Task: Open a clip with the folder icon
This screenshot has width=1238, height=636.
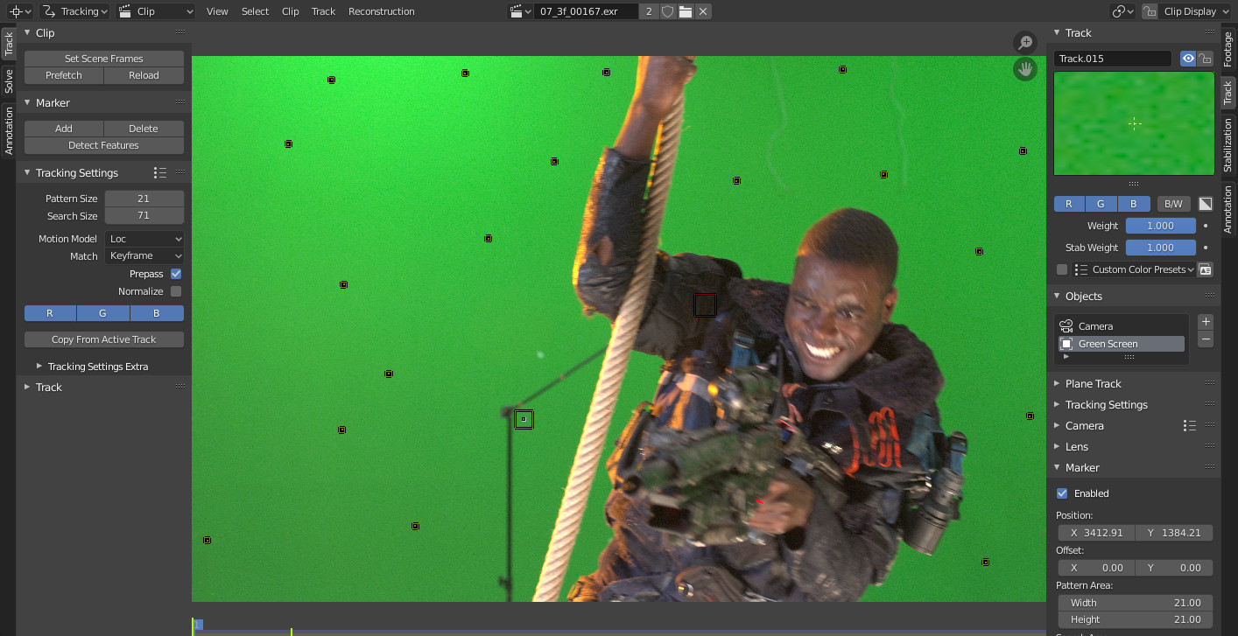Action: click(686, 11)
